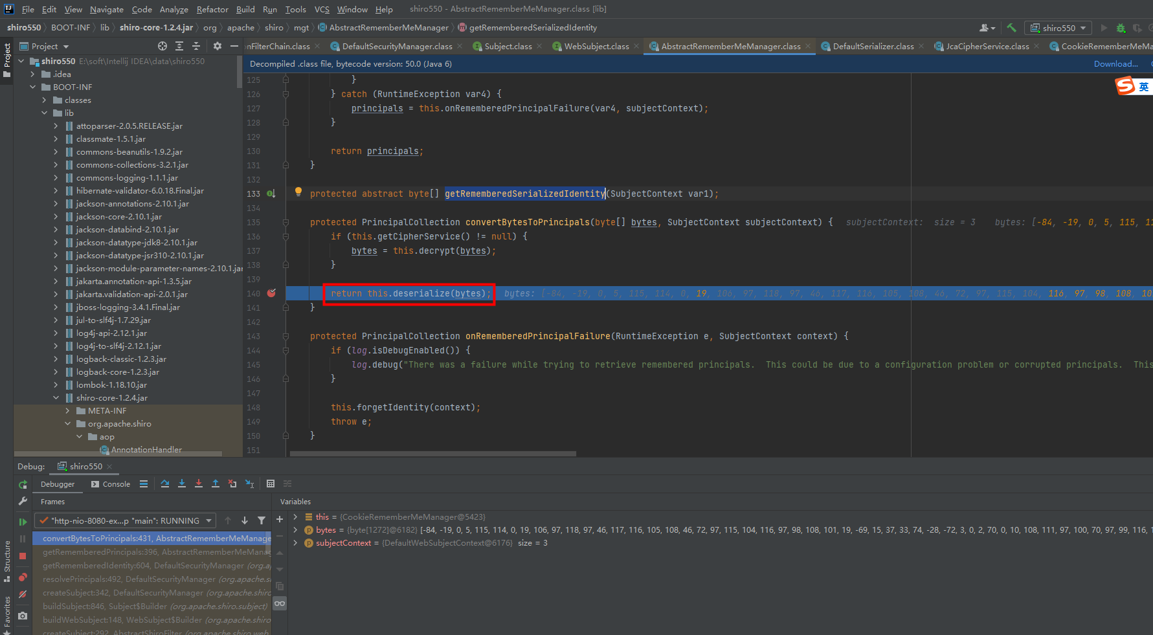Screen dimensions: 1153x635
Task: Build project with hammer icon
Action: point(1012,28)
